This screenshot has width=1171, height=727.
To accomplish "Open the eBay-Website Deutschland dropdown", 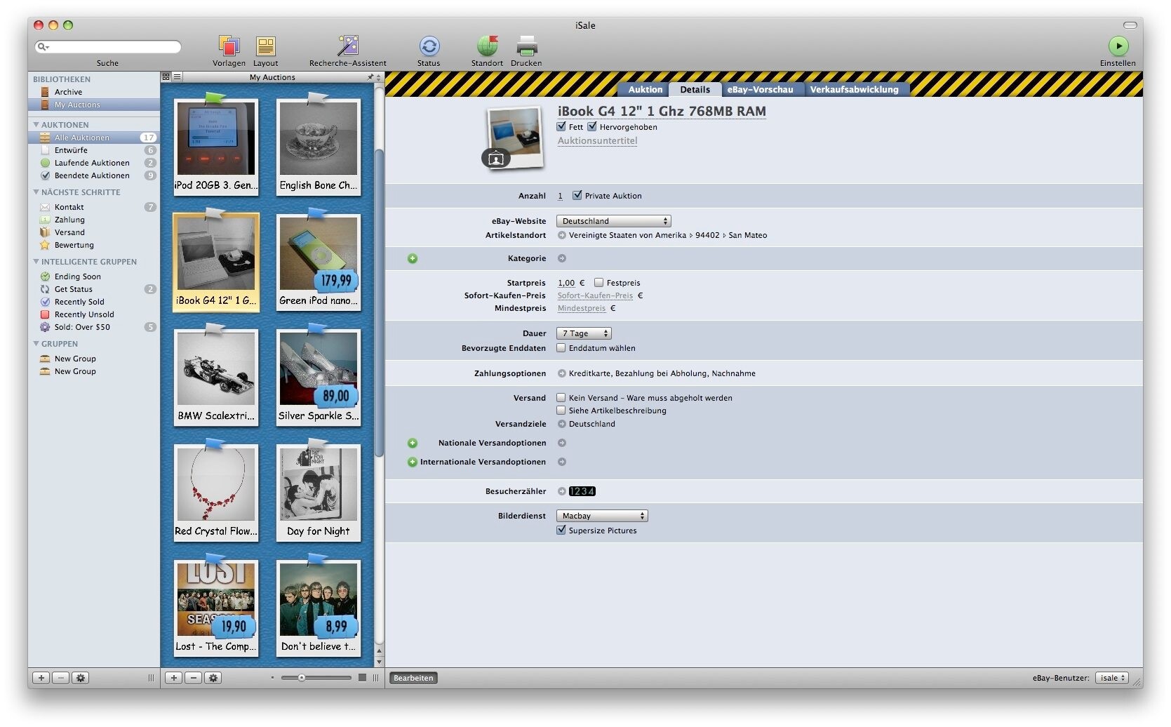I will tap(614, 221).
